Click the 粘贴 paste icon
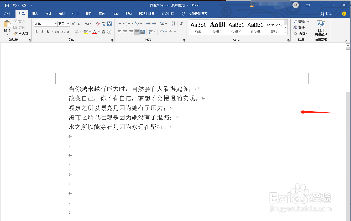 7,24
